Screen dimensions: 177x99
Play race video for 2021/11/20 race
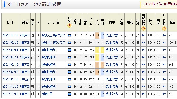69,87
